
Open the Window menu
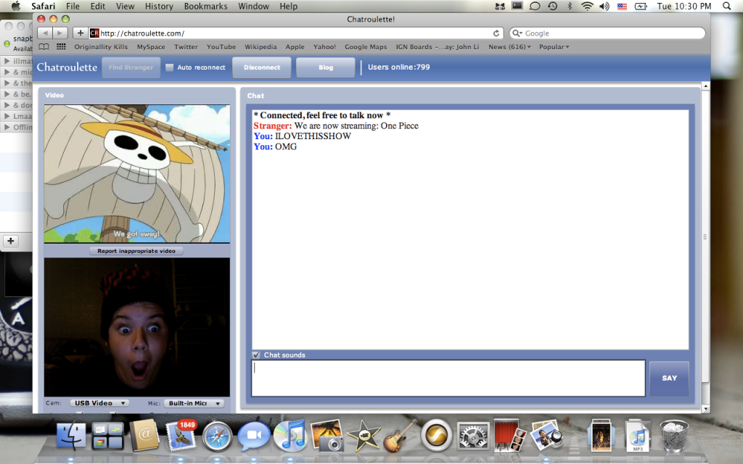tap(253, 6)
